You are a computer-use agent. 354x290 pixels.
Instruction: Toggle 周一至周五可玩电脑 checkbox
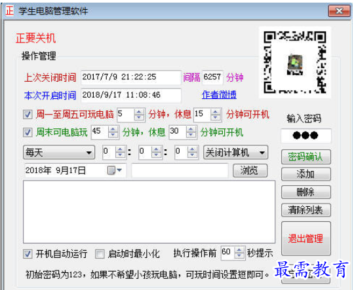pos(28,115)
